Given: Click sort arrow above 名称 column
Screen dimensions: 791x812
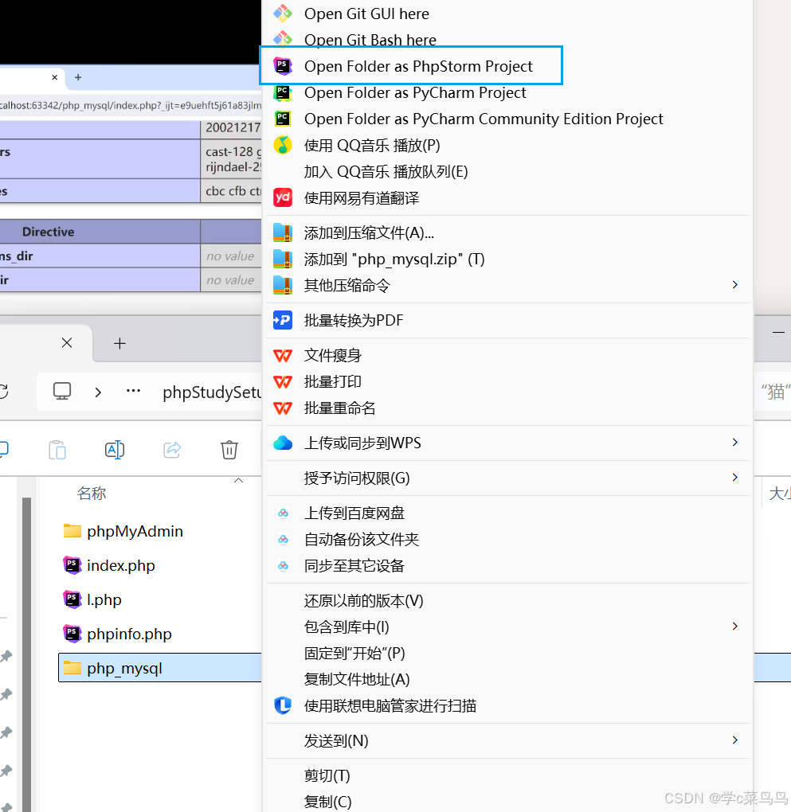Looking at the screenshot, I should 238,481.
